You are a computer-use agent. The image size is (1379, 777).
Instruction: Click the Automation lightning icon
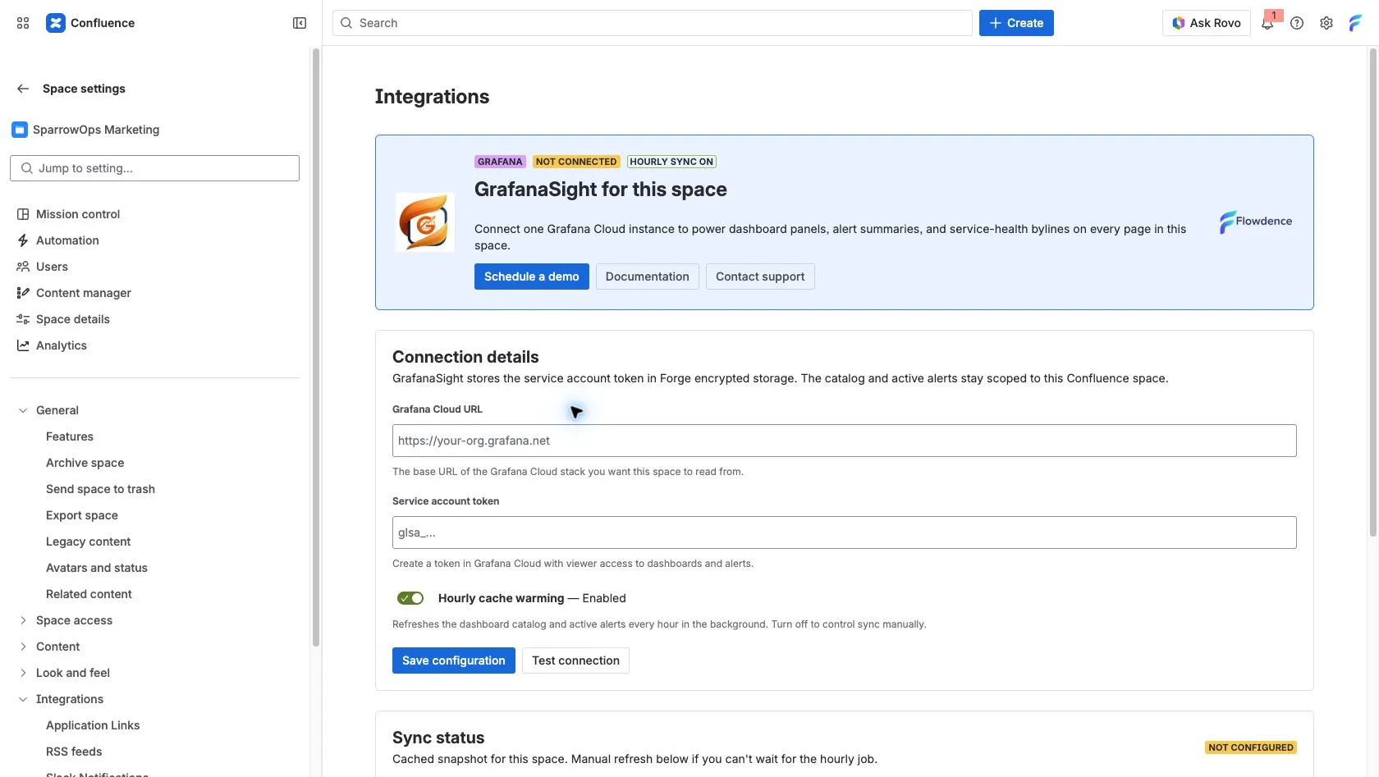pos(23,240)
